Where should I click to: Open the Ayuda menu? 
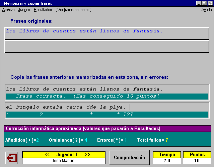click(206, 10)
